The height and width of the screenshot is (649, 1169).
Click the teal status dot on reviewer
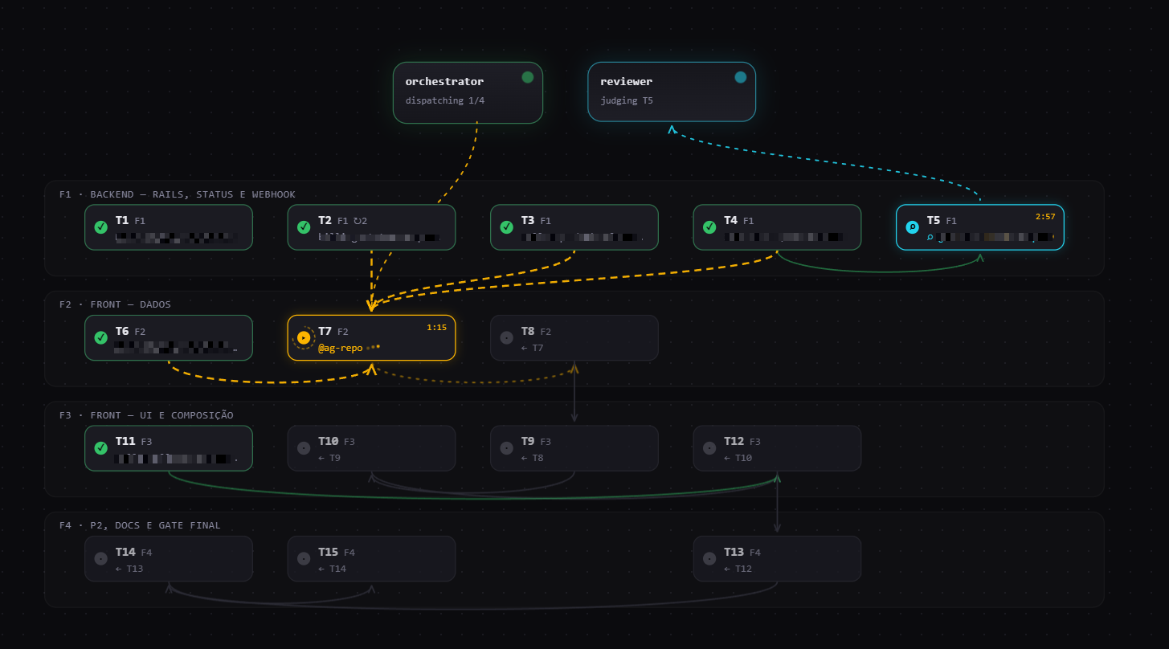(741, 77)
